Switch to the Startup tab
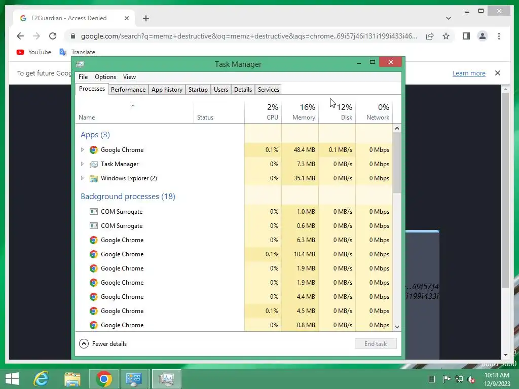 (198, 89)
